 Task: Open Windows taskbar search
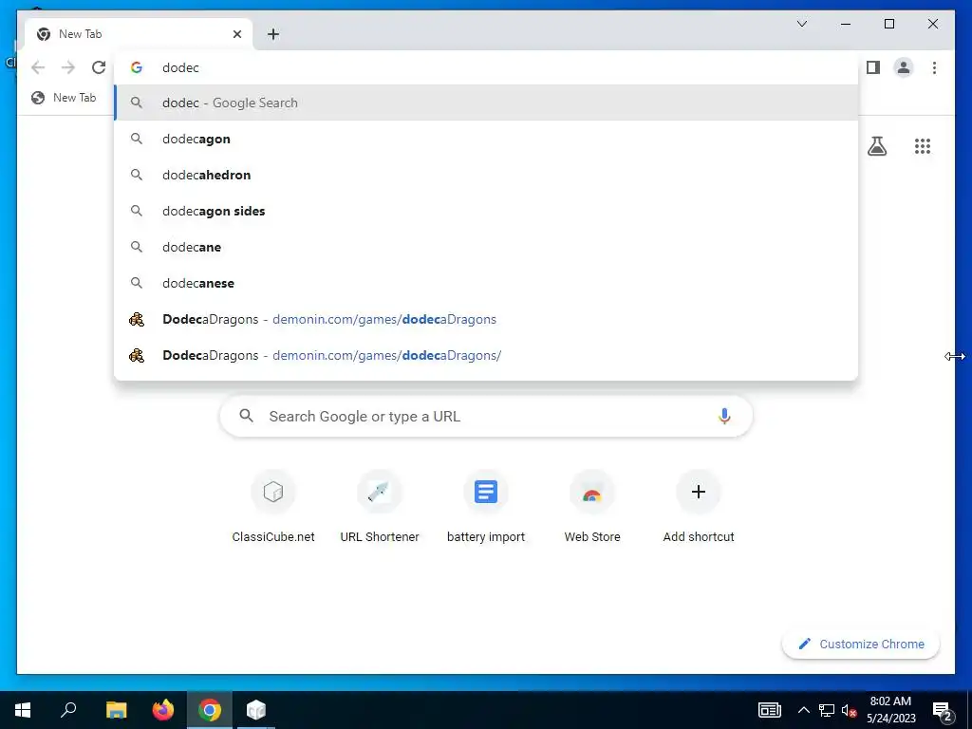[68, 710]
